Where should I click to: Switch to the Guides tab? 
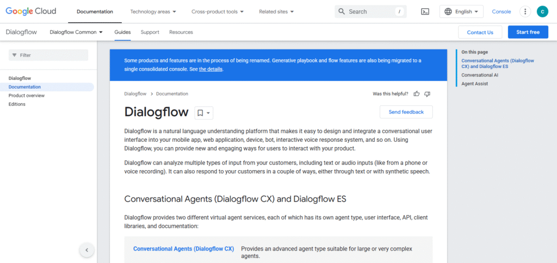[x=122, y=32]
